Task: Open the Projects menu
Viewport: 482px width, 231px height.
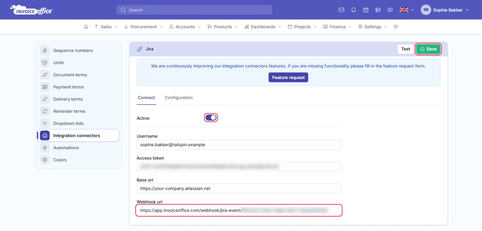Action: (x=302, y=27)
